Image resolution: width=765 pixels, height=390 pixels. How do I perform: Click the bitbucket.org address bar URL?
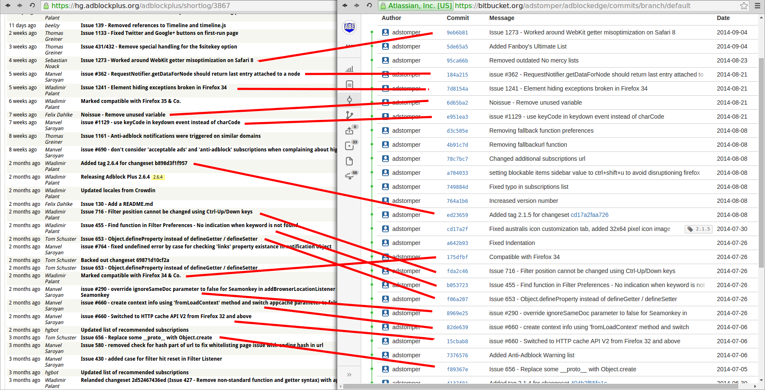coord(573,6)
